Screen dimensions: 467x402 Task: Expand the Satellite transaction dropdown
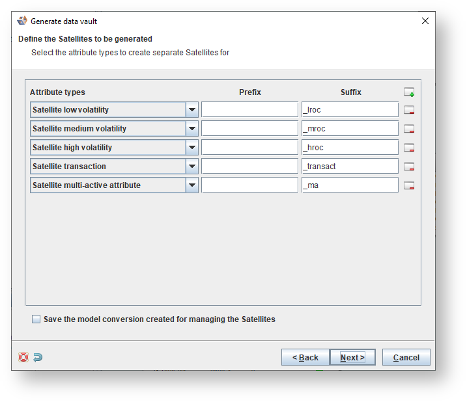coord(192,167)
